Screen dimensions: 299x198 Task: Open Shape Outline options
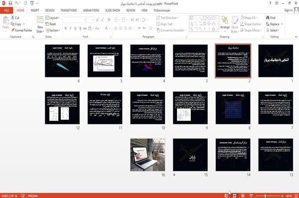[251, 24]
